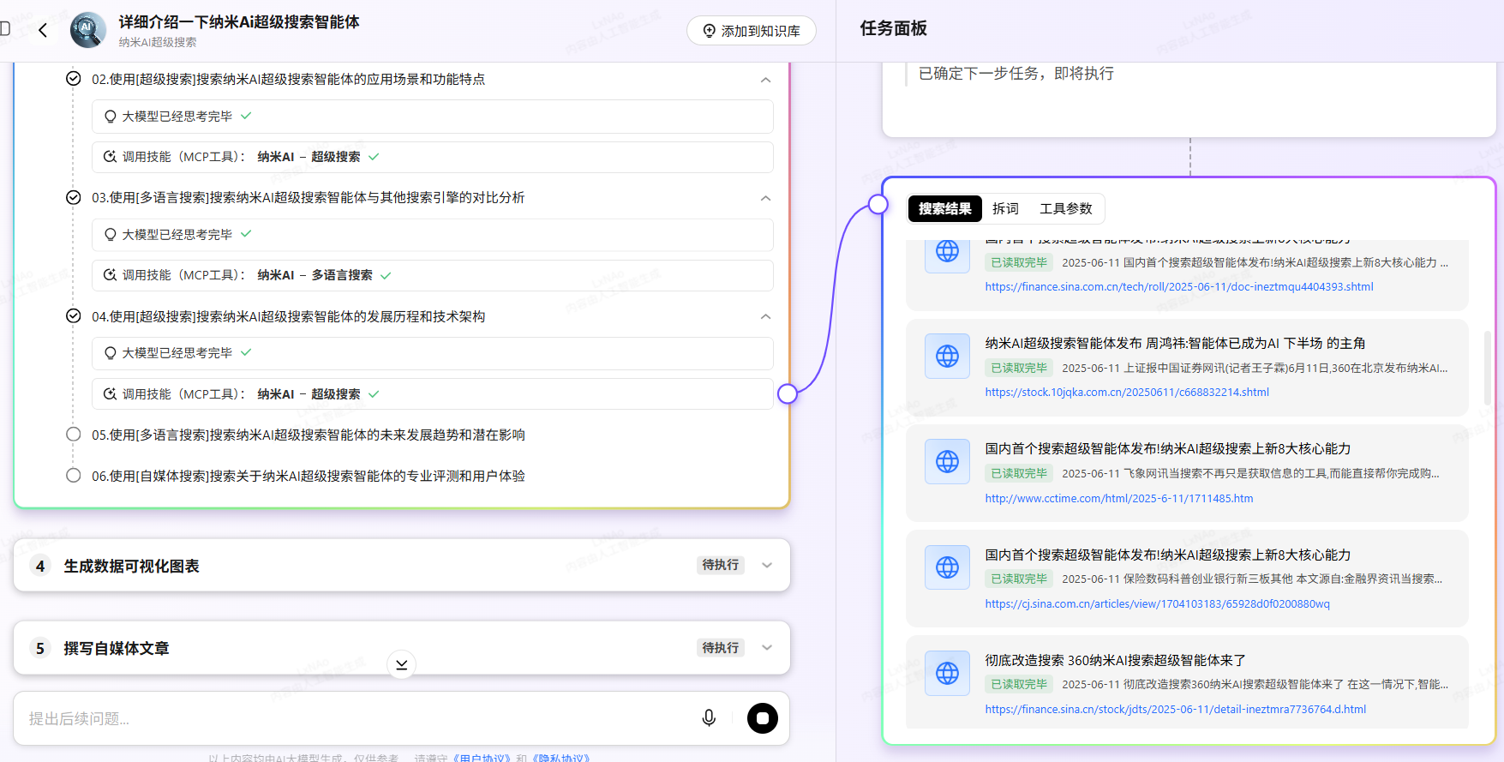1504x762 pixels.
Task: Click 已确定下一步任务，即将执行 status text
Action: pos(1016,74)
